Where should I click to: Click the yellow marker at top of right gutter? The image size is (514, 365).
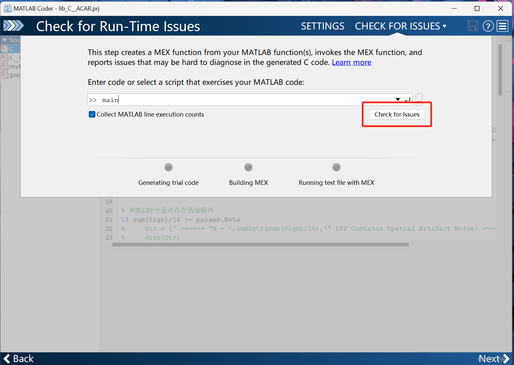click(509, 39)
